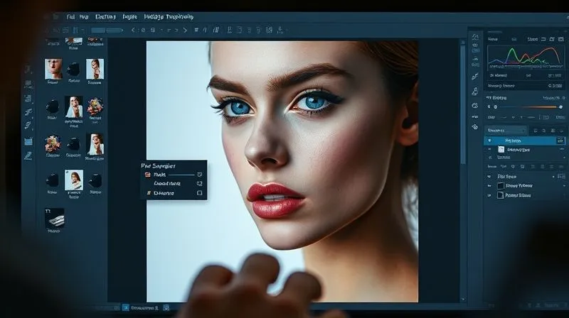Click the canvas vertical scrollbar

463,105
